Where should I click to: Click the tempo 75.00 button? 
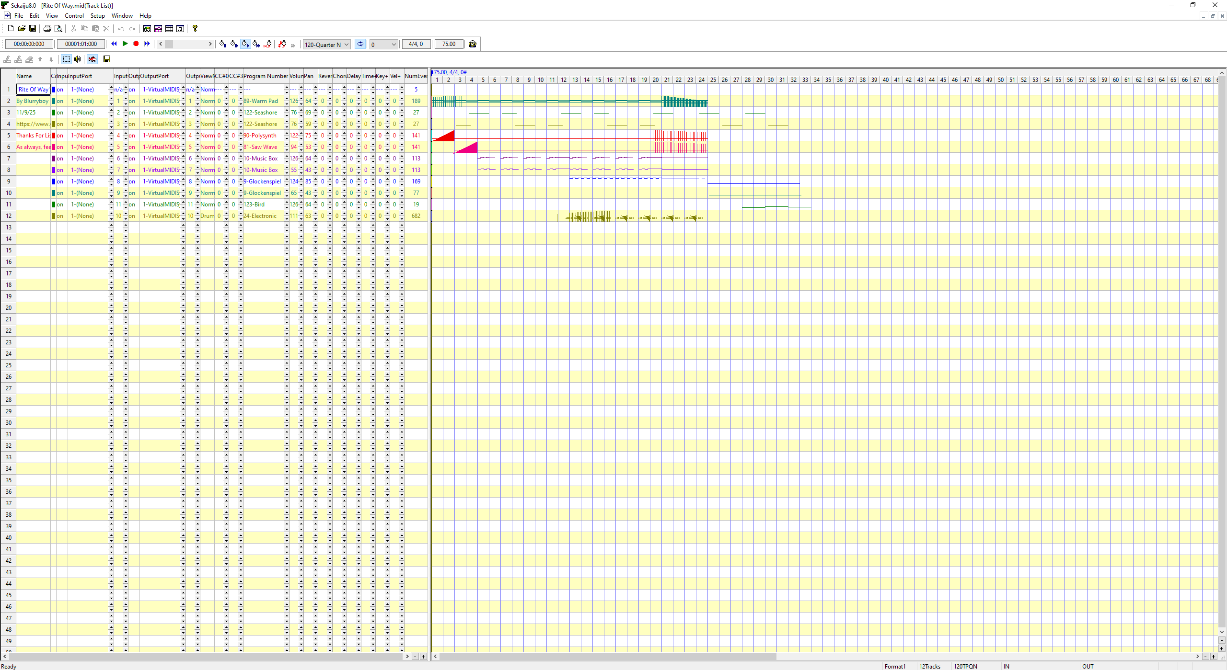pos(449,44)
